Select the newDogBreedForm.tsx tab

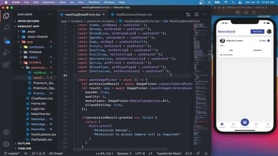pos(82,14)
